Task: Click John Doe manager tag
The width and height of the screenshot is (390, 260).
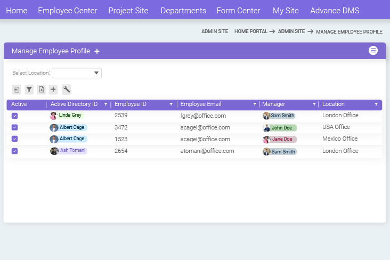Action: point(282,128)
